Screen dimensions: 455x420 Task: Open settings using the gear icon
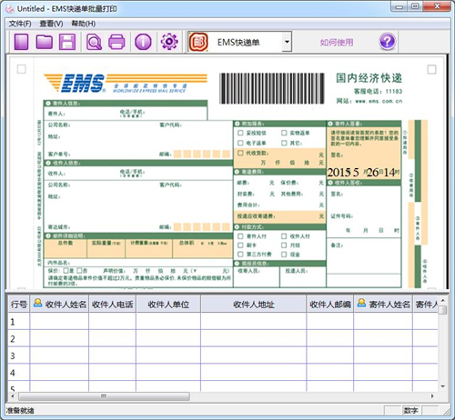[x=169, y=42]
